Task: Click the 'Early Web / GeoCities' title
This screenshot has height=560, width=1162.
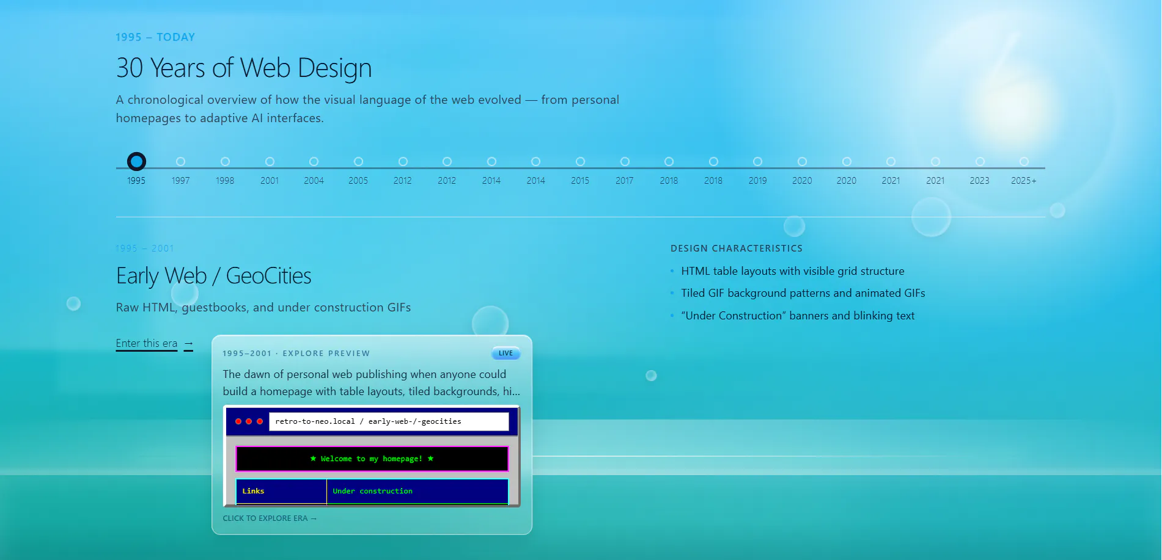Action: click(214, 276)
